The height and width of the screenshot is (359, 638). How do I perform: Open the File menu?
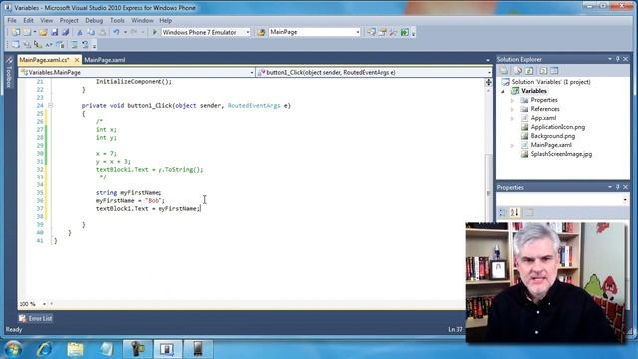click(12, 20)
